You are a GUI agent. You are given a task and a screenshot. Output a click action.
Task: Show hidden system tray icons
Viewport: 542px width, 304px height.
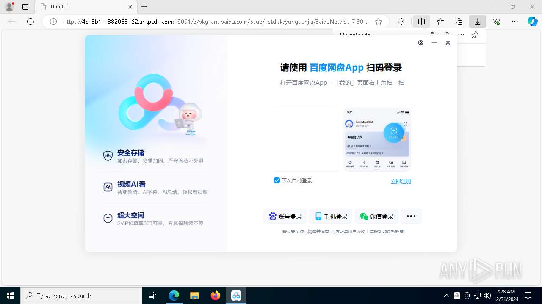[447, 296]
